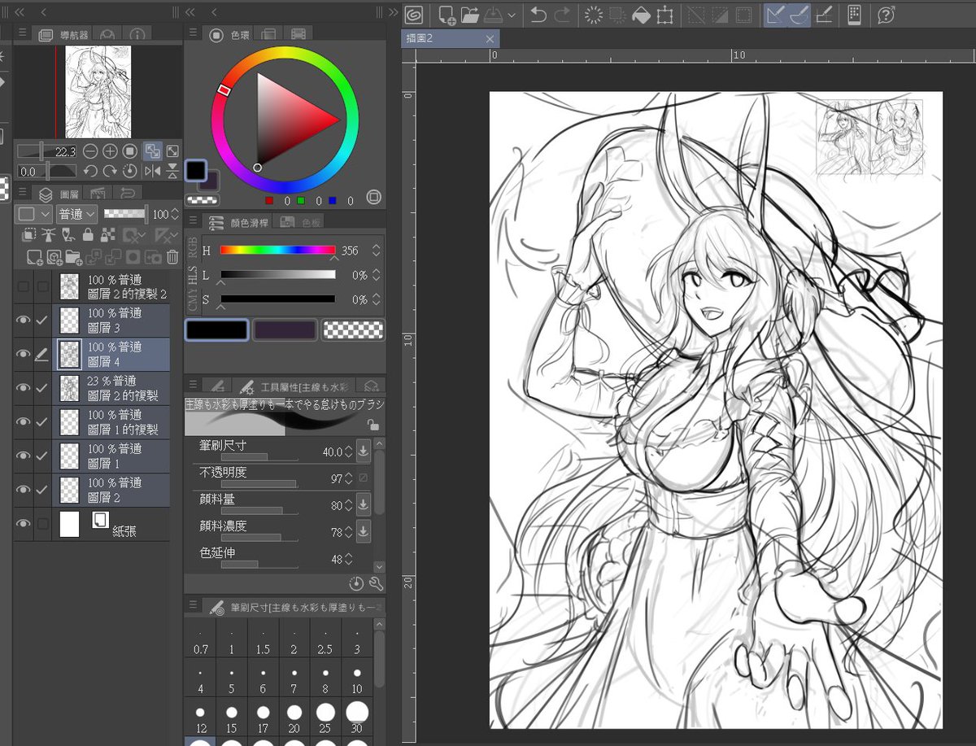Viewport: 976px width, 746px height.
Task: Select dark purple sub color swatch
Action: tap(285, 329)
